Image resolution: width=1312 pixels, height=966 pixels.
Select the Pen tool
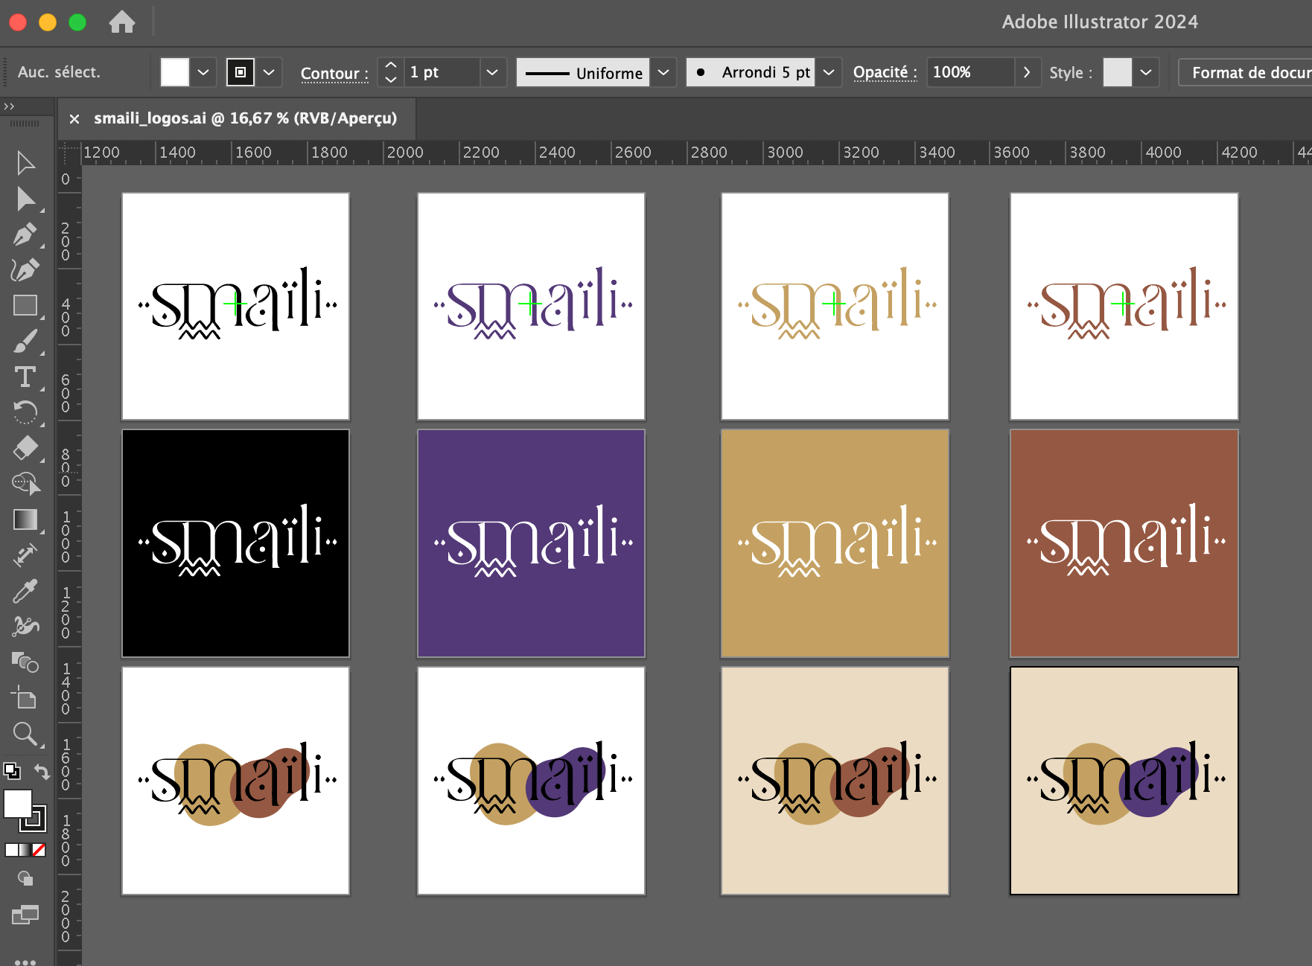(25, 234)
